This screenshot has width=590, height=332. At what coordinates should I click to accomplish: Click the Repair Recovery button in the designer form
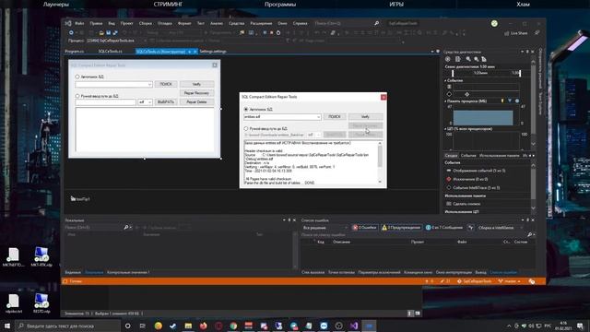[196, 93]
